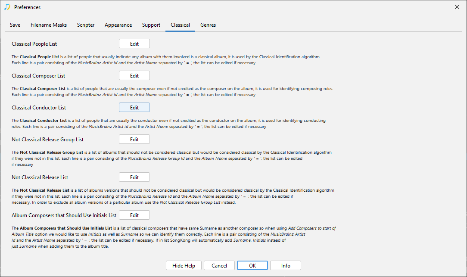This screenshot has width=467, height=277.
Task: Select the Classical tab
Action: (x=180, y=25)
